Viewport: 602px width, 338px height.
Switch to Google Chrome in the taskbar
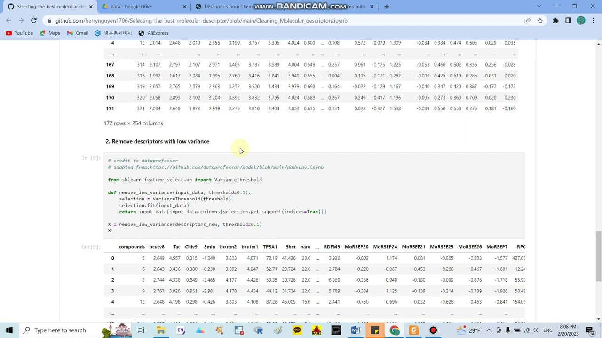tap(394, 330)
